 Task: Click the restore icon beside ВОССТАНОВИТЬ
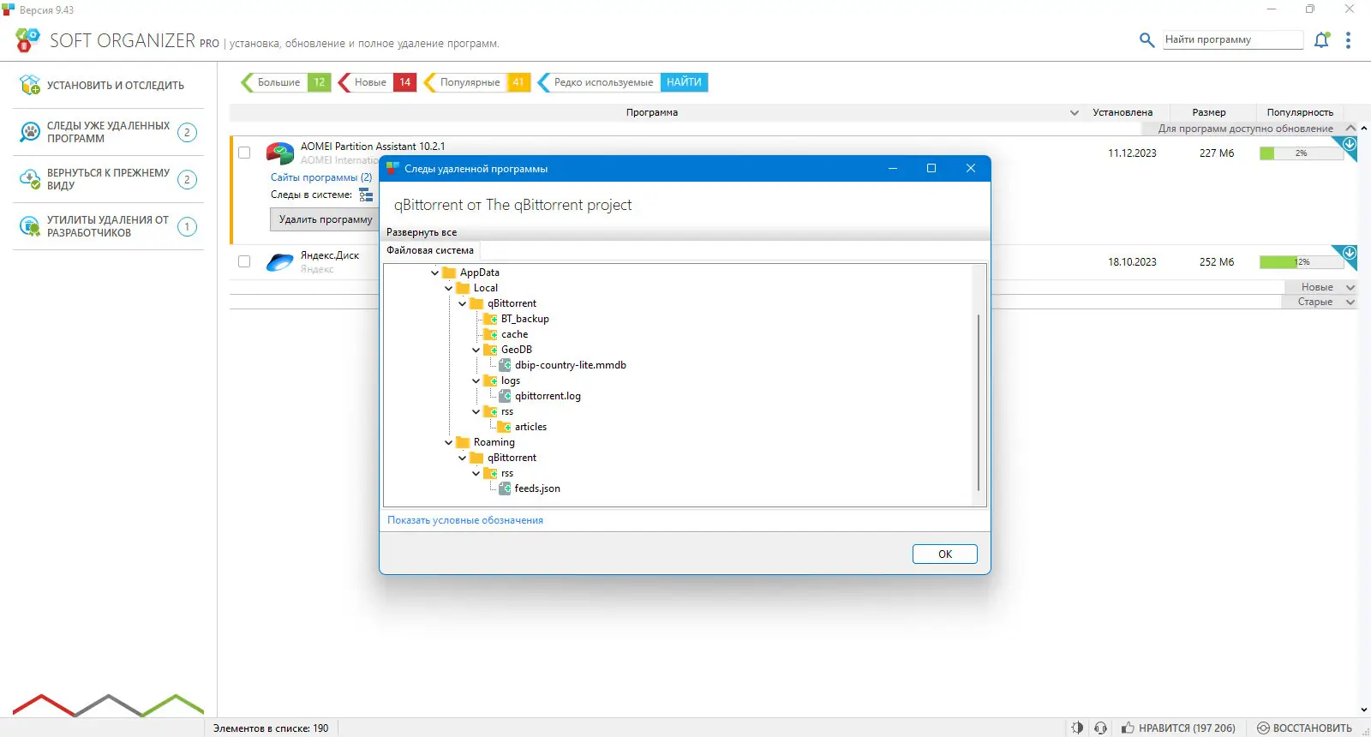tap(1263, 728)
